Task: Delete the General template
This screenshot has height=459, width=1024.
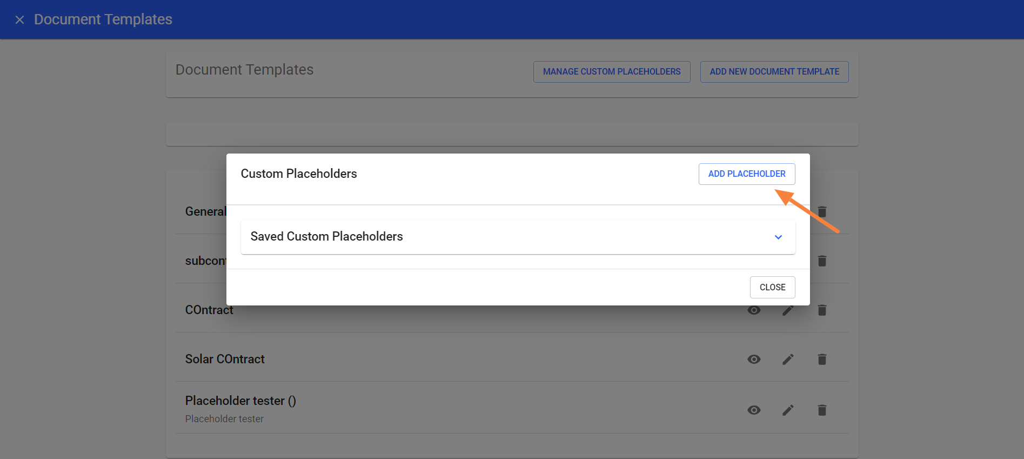Action: tap(822, 212)
